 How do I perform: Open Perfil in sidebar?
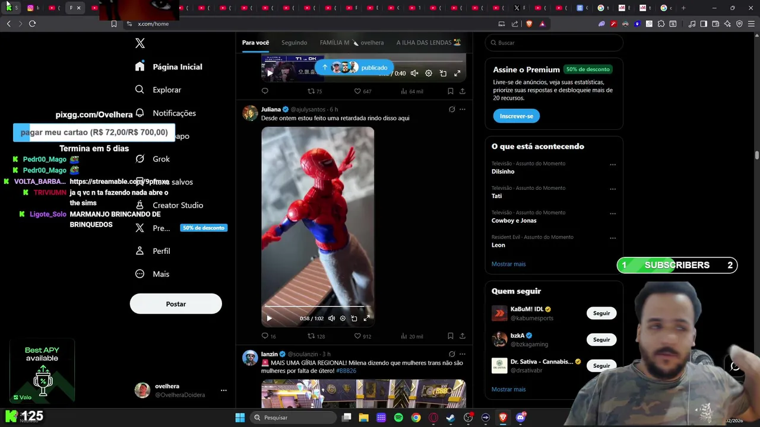tap(153, 251)
